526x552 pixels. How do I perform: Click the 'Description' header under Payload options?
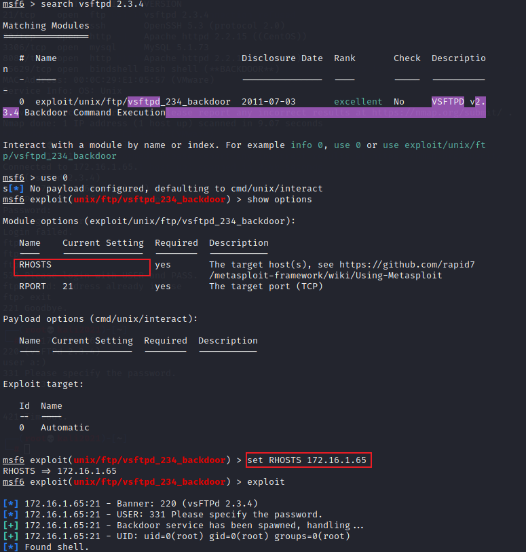point(227,341)
